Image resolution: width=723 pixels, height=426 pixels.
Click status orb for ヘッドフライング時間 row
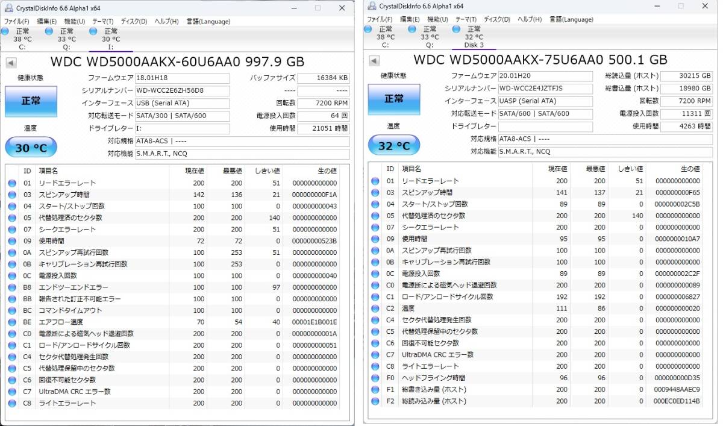pyautogui.click(x=375, y=378)
